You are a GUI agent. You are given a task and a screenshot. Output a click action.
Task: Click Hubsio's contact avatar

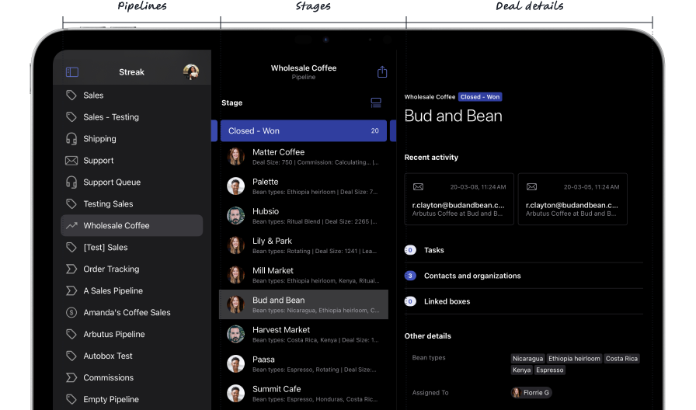click(235, 216)
